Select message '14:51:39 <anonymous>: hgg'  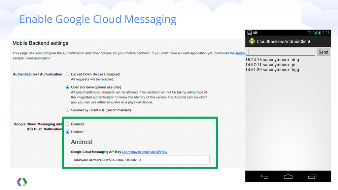click(x=272, y=69)
